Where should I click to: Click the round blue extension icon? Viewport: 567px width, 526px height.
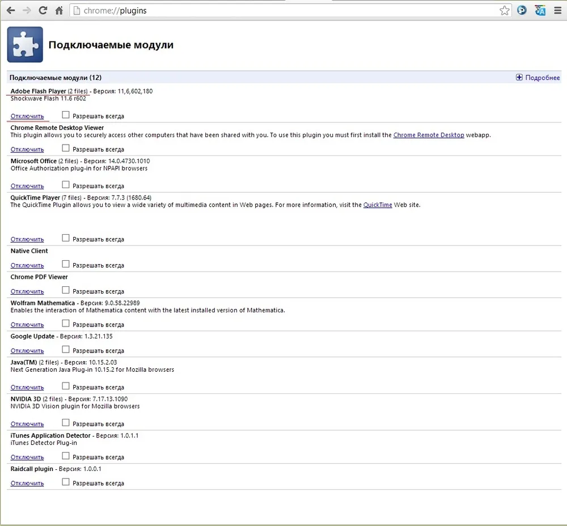(522, 10)
